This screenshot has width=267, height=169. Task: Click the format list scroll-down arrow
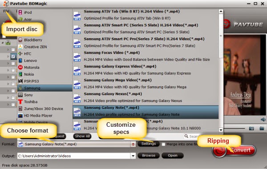pyautogui.click(x=221, y=130)
